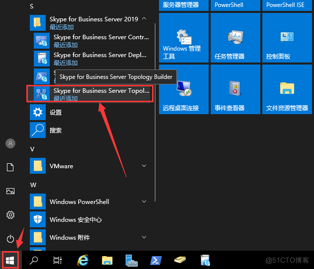Click the user account icon in sidebar

click(x=10, y=143)
